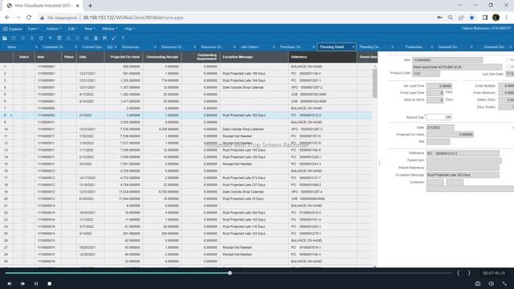Click the brush icon in the form toolbar
This screenshot has width=514, height=289.
(114, 38)
